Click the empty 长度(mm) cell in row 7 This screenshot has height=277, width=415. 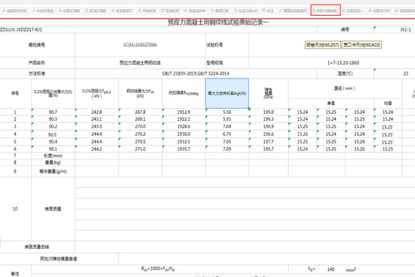point(97,155)
